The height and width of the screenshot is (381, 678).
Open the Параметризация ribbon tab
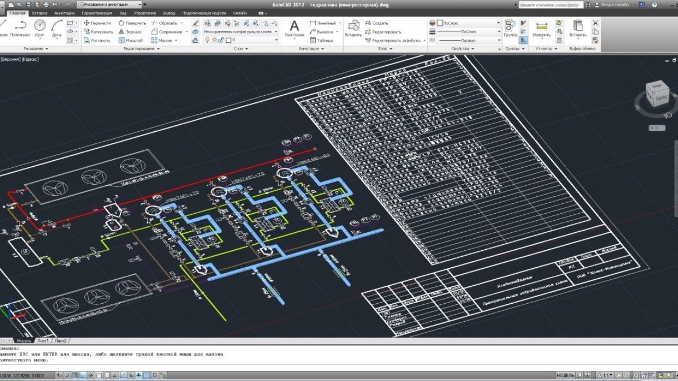click(x=97, y=13)
